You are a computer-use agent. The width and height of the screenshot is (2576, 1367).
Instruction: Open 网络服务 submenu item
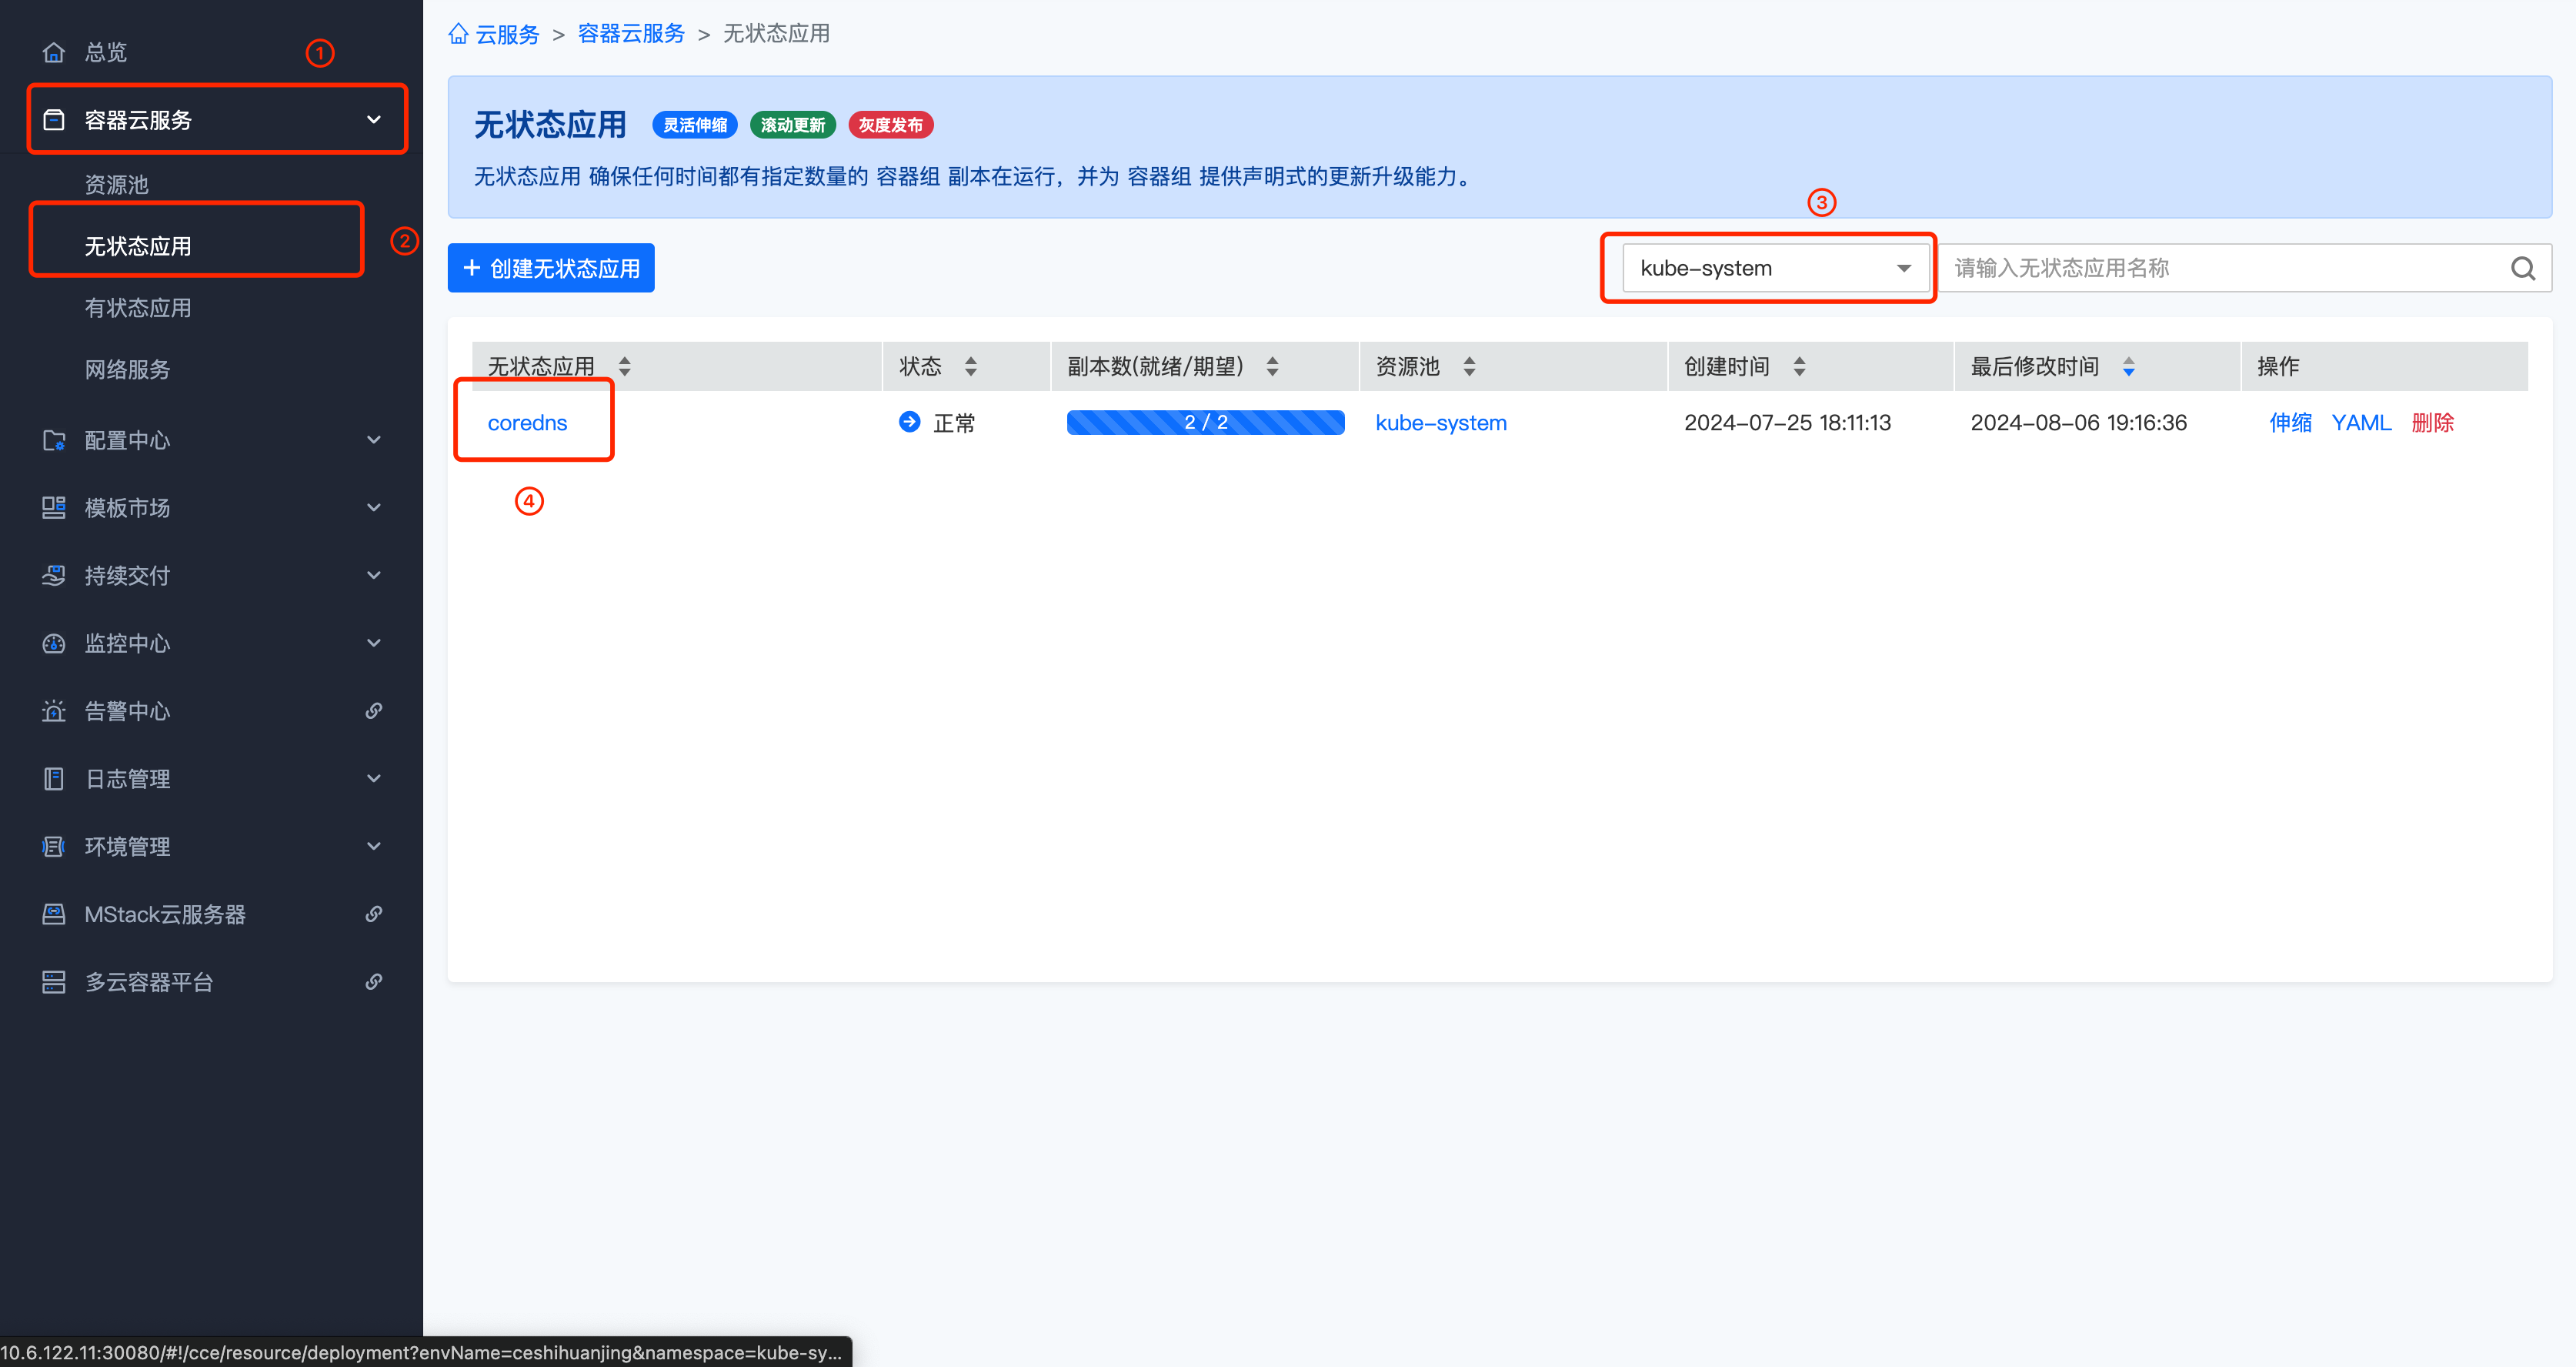click(127, 370)
